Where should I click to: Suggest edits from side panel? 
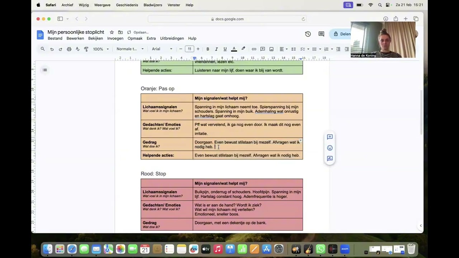[330, 158]
